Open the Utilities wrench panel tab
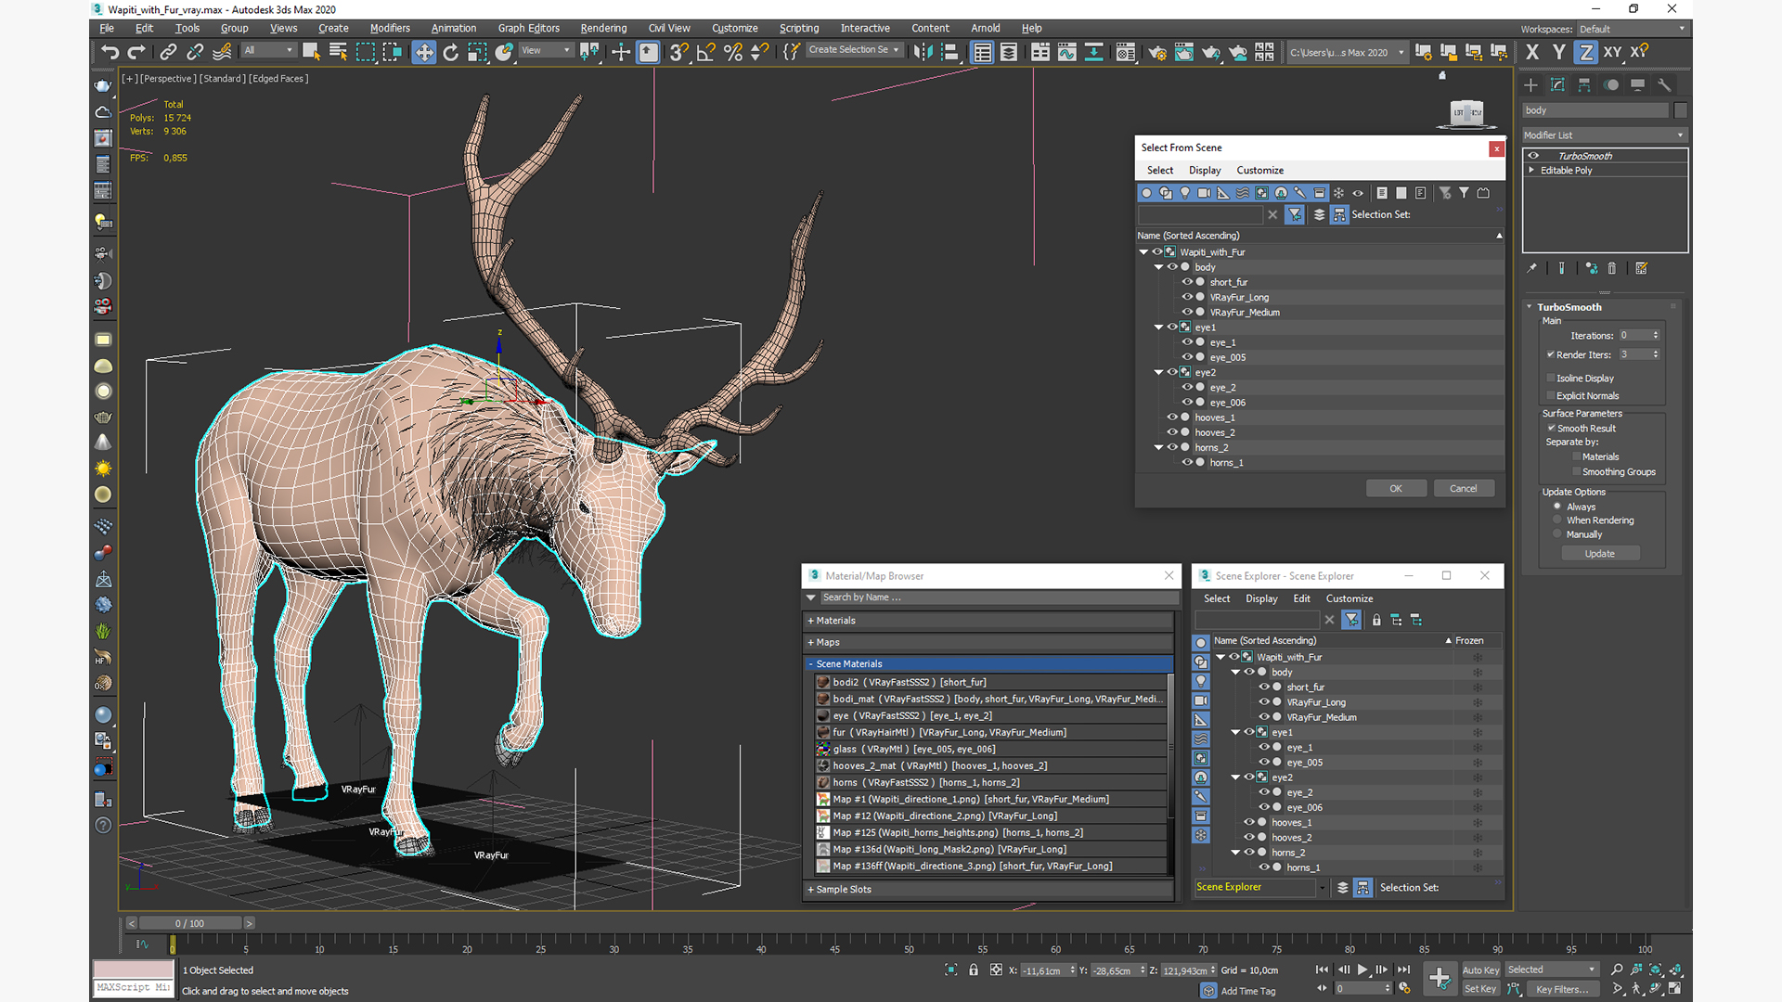The width and height of the screenshot is (1782, 1002). click(x=1664, y=85)
